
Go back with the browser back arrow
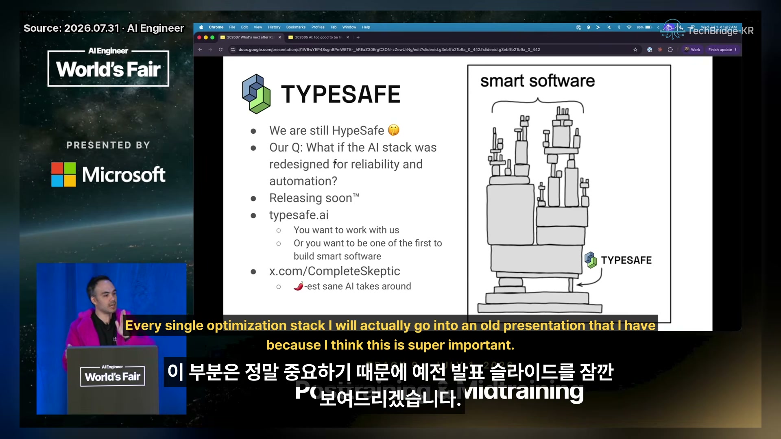[x=200, y=50]
